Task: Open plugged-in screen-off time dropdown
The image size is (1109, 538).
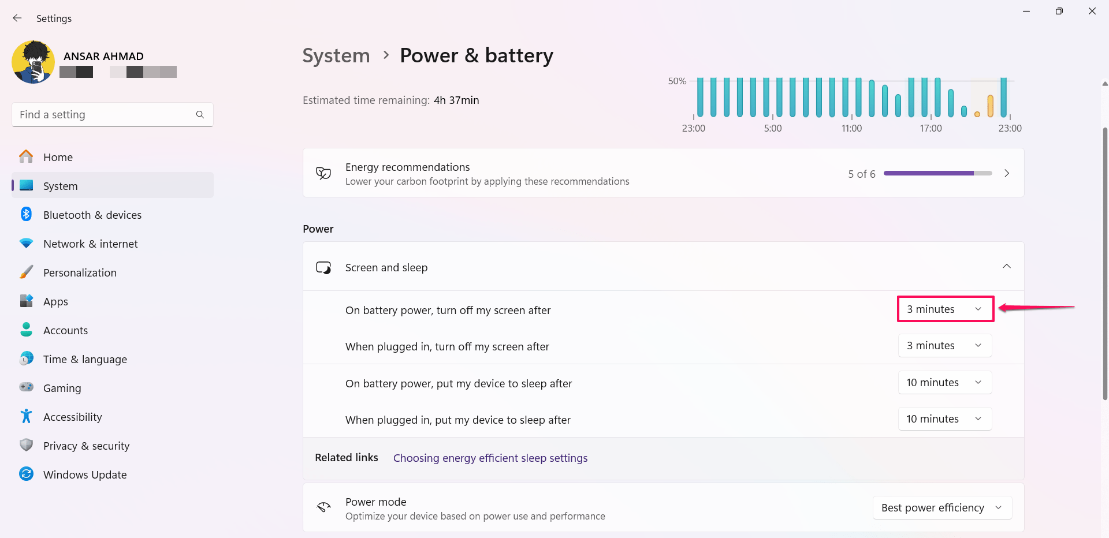Action: pyautogui.click(x=944, y=346)
